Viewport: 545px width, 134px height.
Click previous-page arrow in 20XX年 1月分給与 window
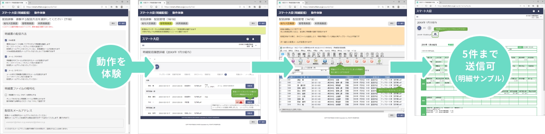point(419,28)
